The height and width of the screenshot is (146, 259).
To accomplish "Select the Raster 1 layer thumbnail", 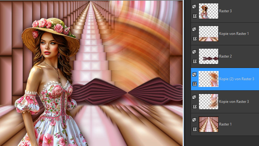I will 208,124.
